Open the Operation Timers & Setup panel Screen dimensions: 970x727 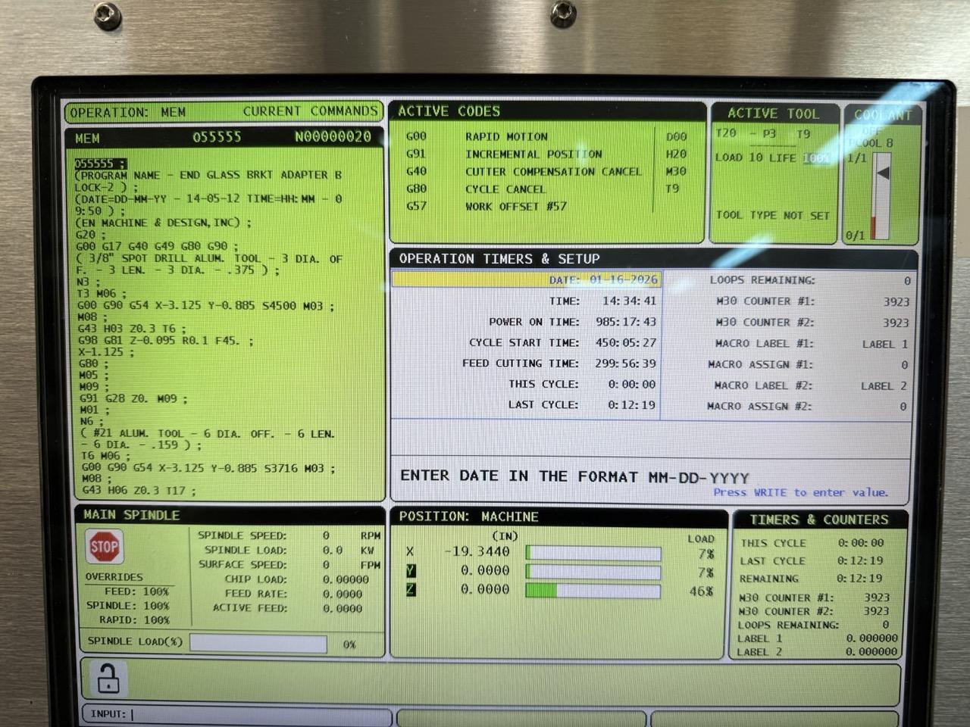499,259
